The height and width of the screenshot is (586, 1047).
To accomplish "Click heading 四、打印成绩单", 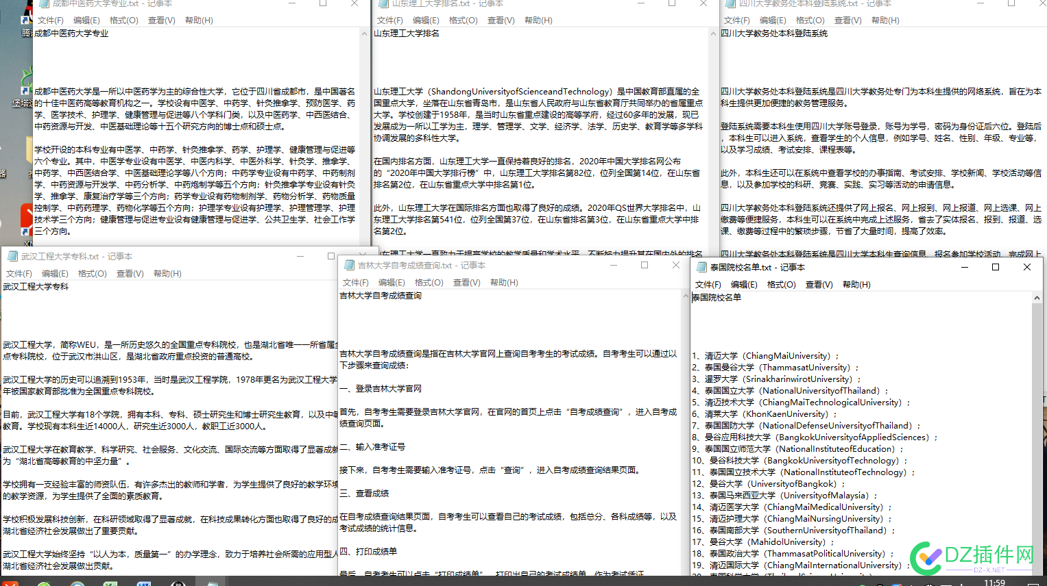I will (368, 552).
